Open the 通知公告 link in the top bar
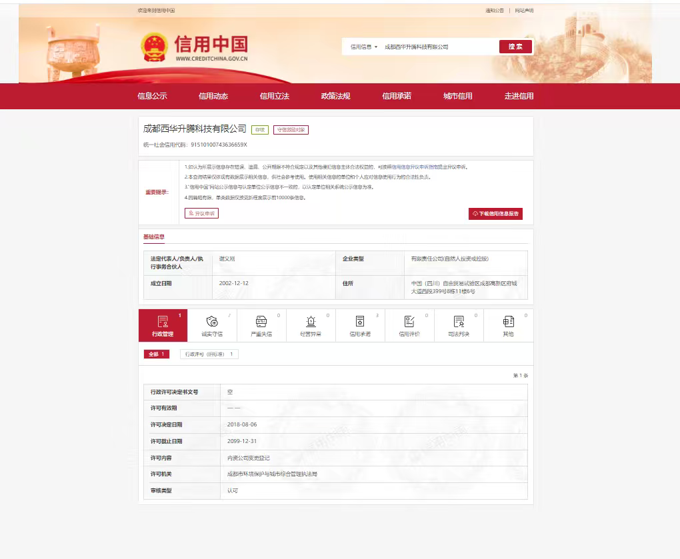The height and width of the screenshot is (559, 680). (x=495, y=11)
